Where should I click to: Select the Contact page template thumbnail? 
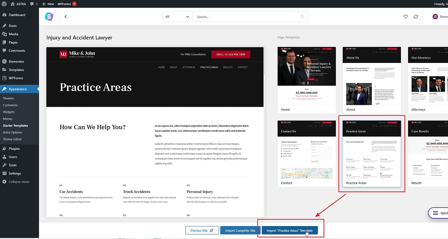pyautogui.click(x=307, y=154)
